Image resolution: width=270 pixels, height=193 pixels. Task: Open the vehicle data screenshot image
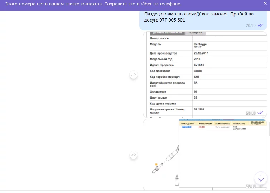click(205, 75)
